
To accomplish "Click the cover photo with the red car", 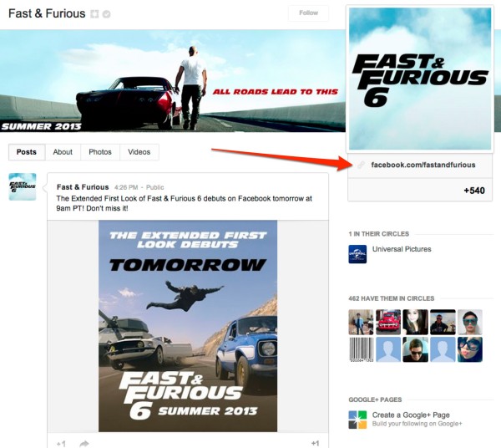I will click(173, 80).
